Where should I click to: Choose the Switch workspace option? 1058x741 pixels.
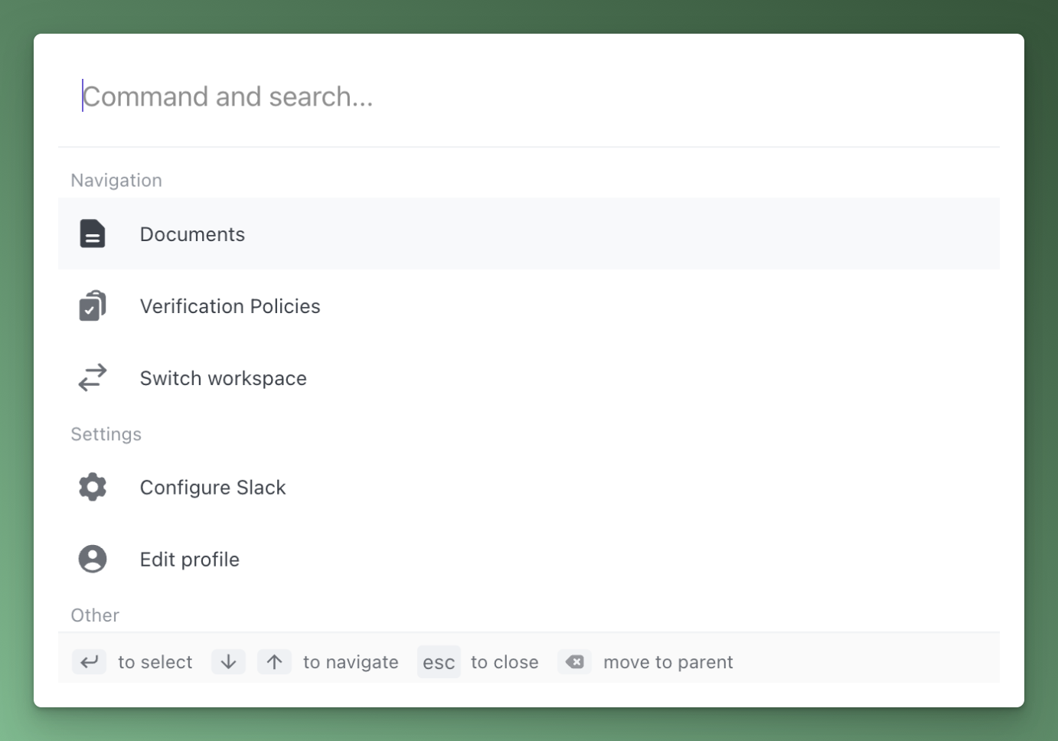point(223,378)
